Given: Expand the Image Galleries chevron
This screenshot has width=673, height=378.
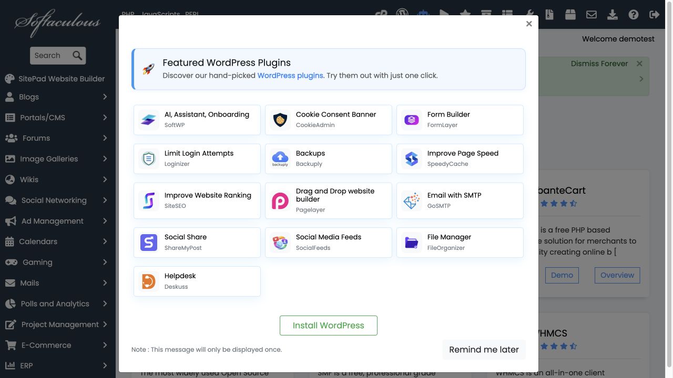Looking at the screenshot, I should click(x=105, y=159).
